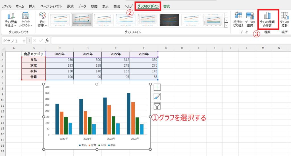Switch to the ヘルプ tab
291x156 pixels.
[128, 6]
